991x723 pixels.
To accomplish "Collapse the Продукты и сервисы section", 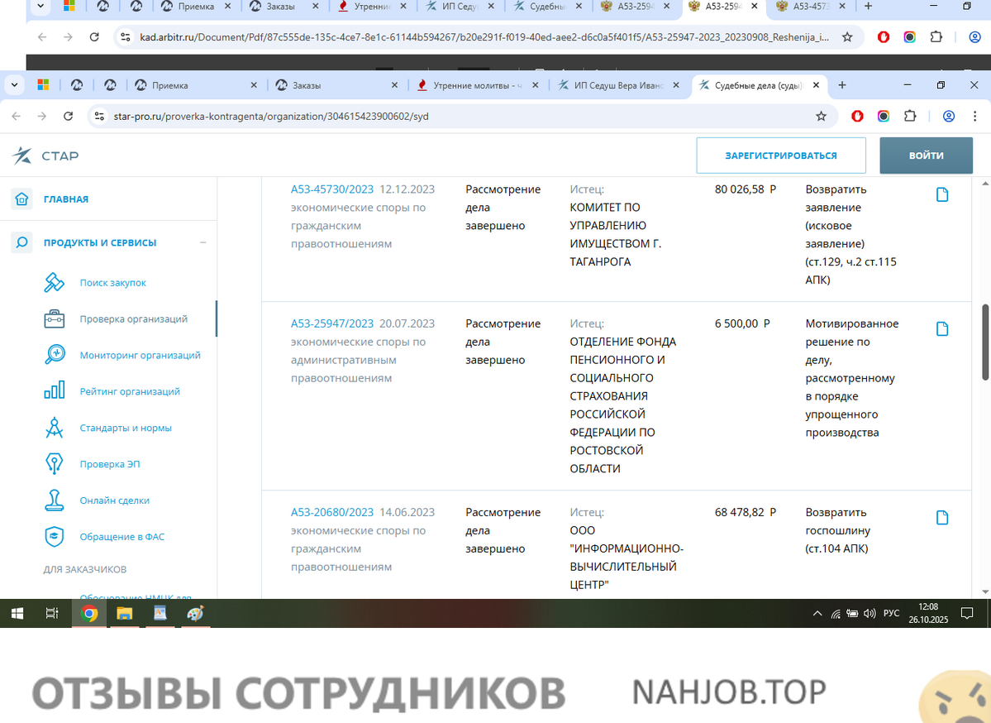I will click(x=202, y=243).
